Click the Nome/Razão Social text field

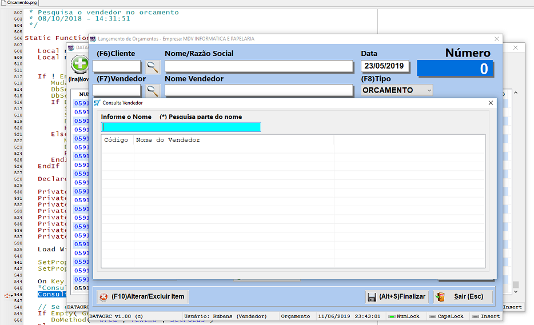pyautogui.click(x=258, y=66)
